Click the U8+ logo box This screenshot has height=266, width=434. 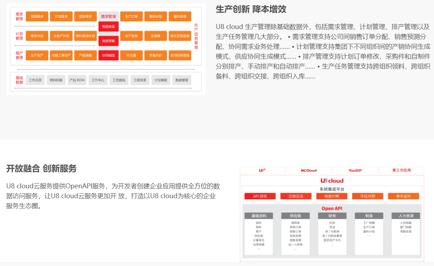(x=262, y=170)
